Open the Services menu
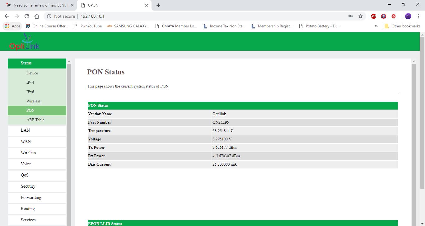Screen dimensions: 425x226 tap(37, 220)
